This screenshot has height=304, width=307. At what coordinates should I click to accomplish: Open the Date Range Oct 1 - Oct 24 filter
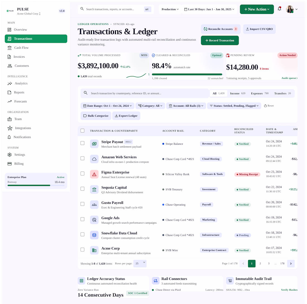tap(107, 106)
